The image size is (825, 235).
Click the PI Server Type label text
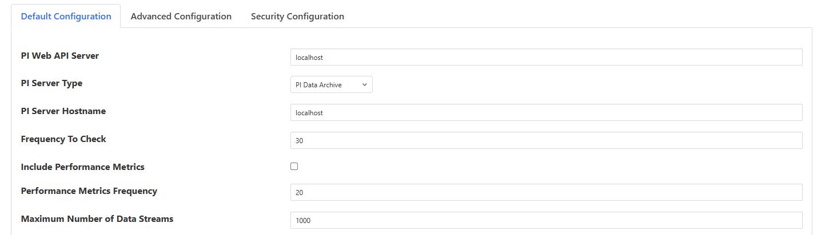tap(51, 83)
